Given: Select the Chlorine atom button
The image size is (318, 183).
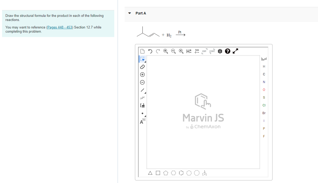Looking at the screenshot, I should click(264, 105).
